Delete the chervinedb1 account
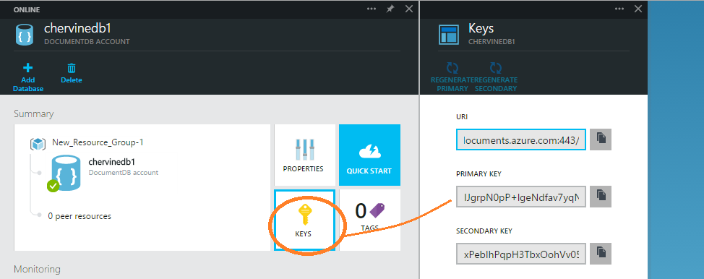Viewport: 704px width, 279px height. point(72,74)
